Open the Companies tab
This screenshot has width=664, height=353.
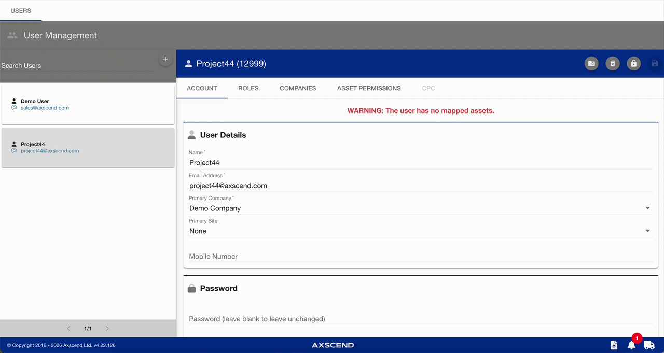click(298, 88)
